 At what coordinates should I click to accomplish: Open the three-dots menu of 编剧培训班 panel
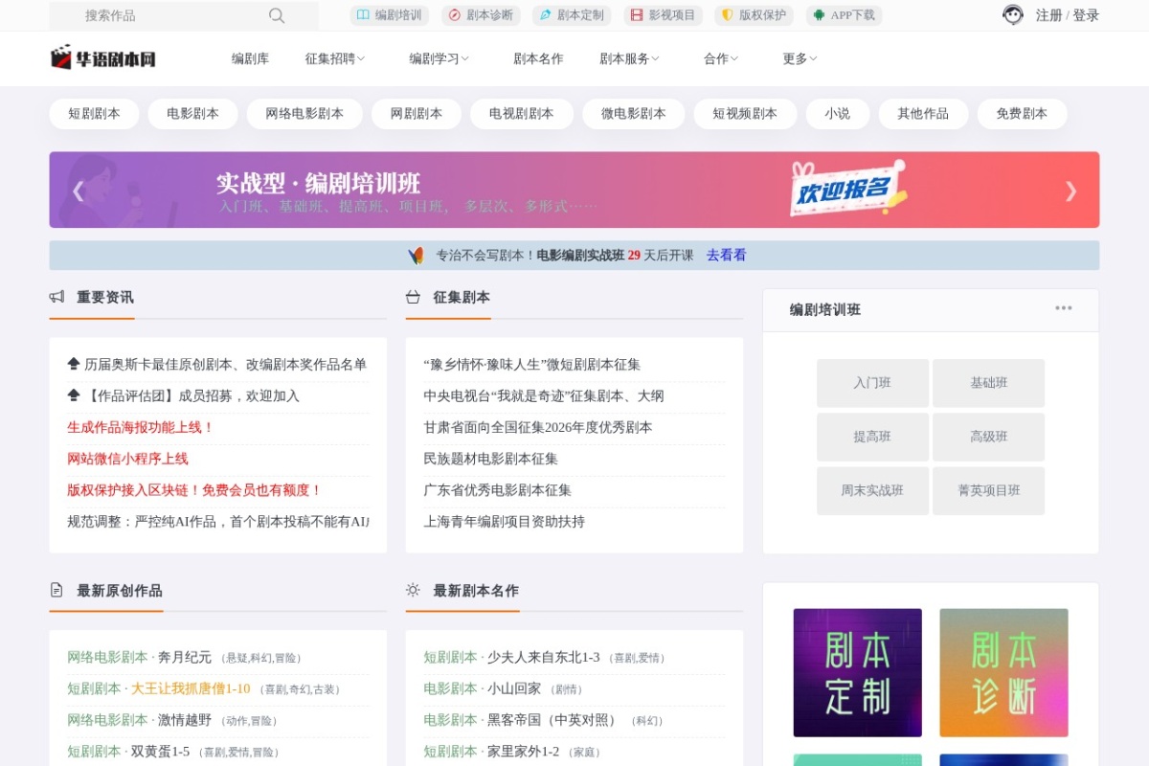(1064, 308)
